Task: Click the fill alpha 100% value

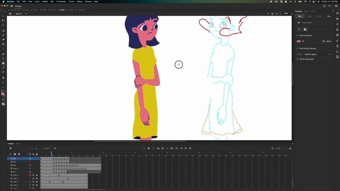Action: point(328,41)
